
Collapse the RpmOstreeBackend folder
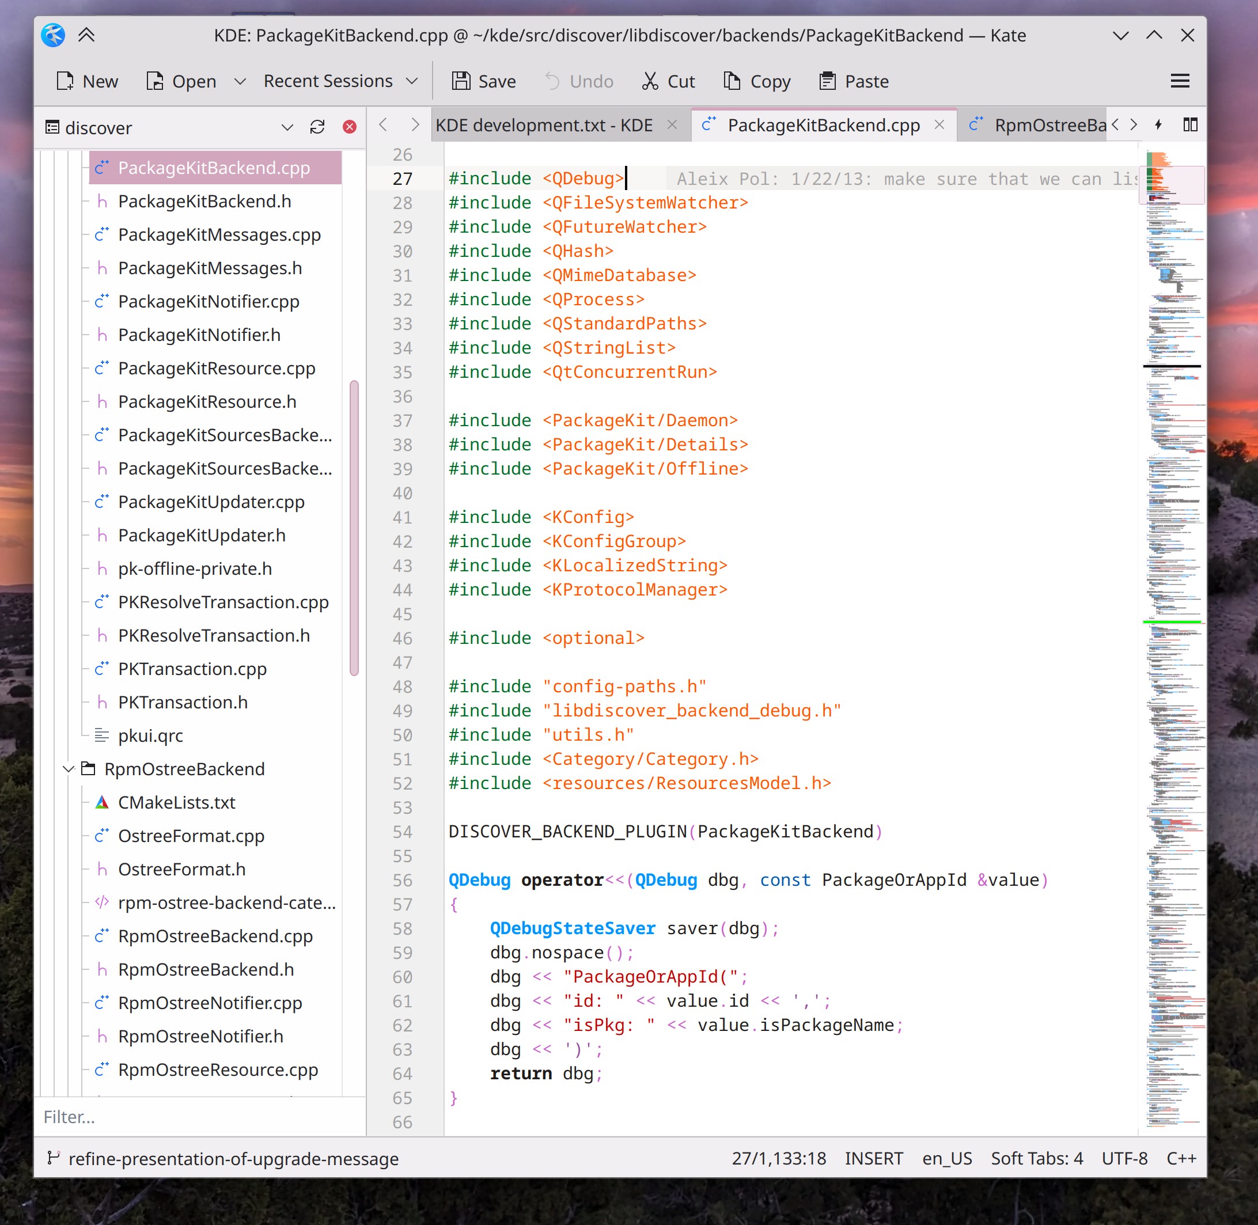[x=68, y=769]
